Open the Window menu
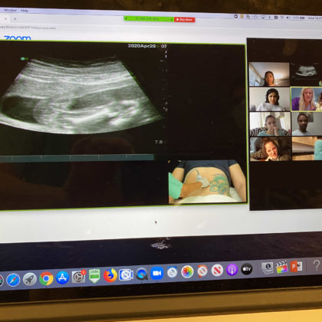Screen dimensions: 322x322 [x=10, y=10]
